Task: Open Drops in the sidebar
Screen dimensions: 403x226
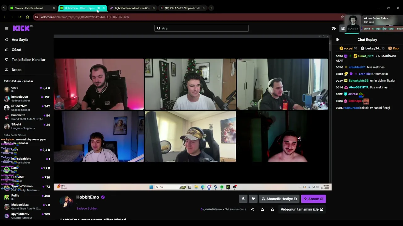Action: tap(16, 70)
